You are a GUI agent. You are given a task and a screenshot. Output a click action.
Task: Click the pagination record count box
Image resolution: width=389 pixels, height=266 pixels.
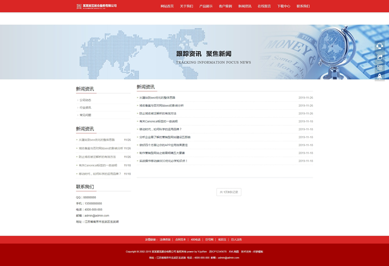click(x=229, y=192)
